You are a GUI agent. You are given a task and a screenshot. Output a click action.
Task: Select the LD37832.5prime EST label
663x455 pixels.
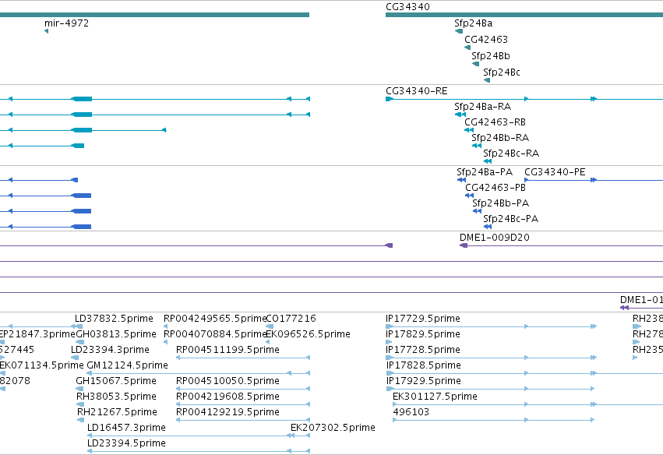(114, 319)
